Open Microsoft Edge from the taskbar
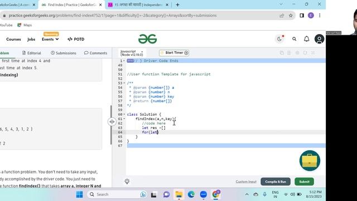The height and width of the screenshot is (201, 357). click(x=191, y=194)
